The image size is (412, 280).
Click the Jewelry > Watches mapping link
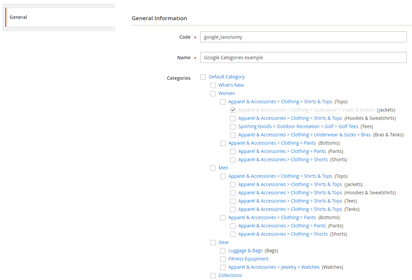(x=274, y=267)
